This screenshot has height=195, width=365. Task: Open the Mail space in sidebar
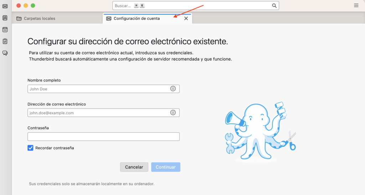click(x=5, y=6)
